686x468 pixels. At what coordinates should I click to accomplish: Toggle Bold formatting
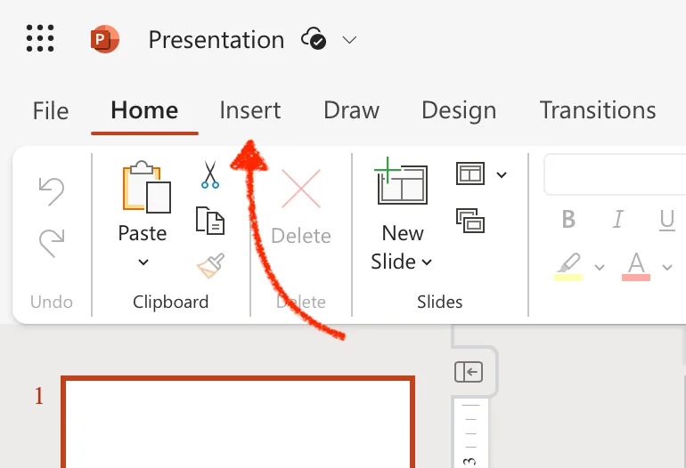[x=568, y=219]
